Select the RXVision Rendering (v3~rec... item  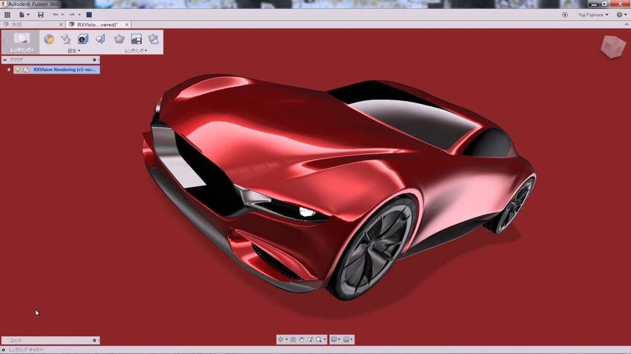point(65,70)
